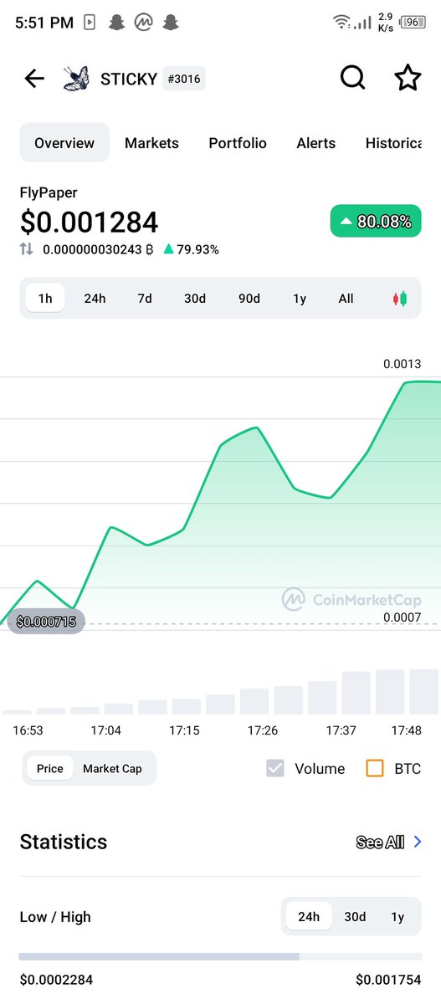Enable the BTC overlay checkbox
The width and height of the screenshot is (441, 1004).
click(x=375, y=768)
